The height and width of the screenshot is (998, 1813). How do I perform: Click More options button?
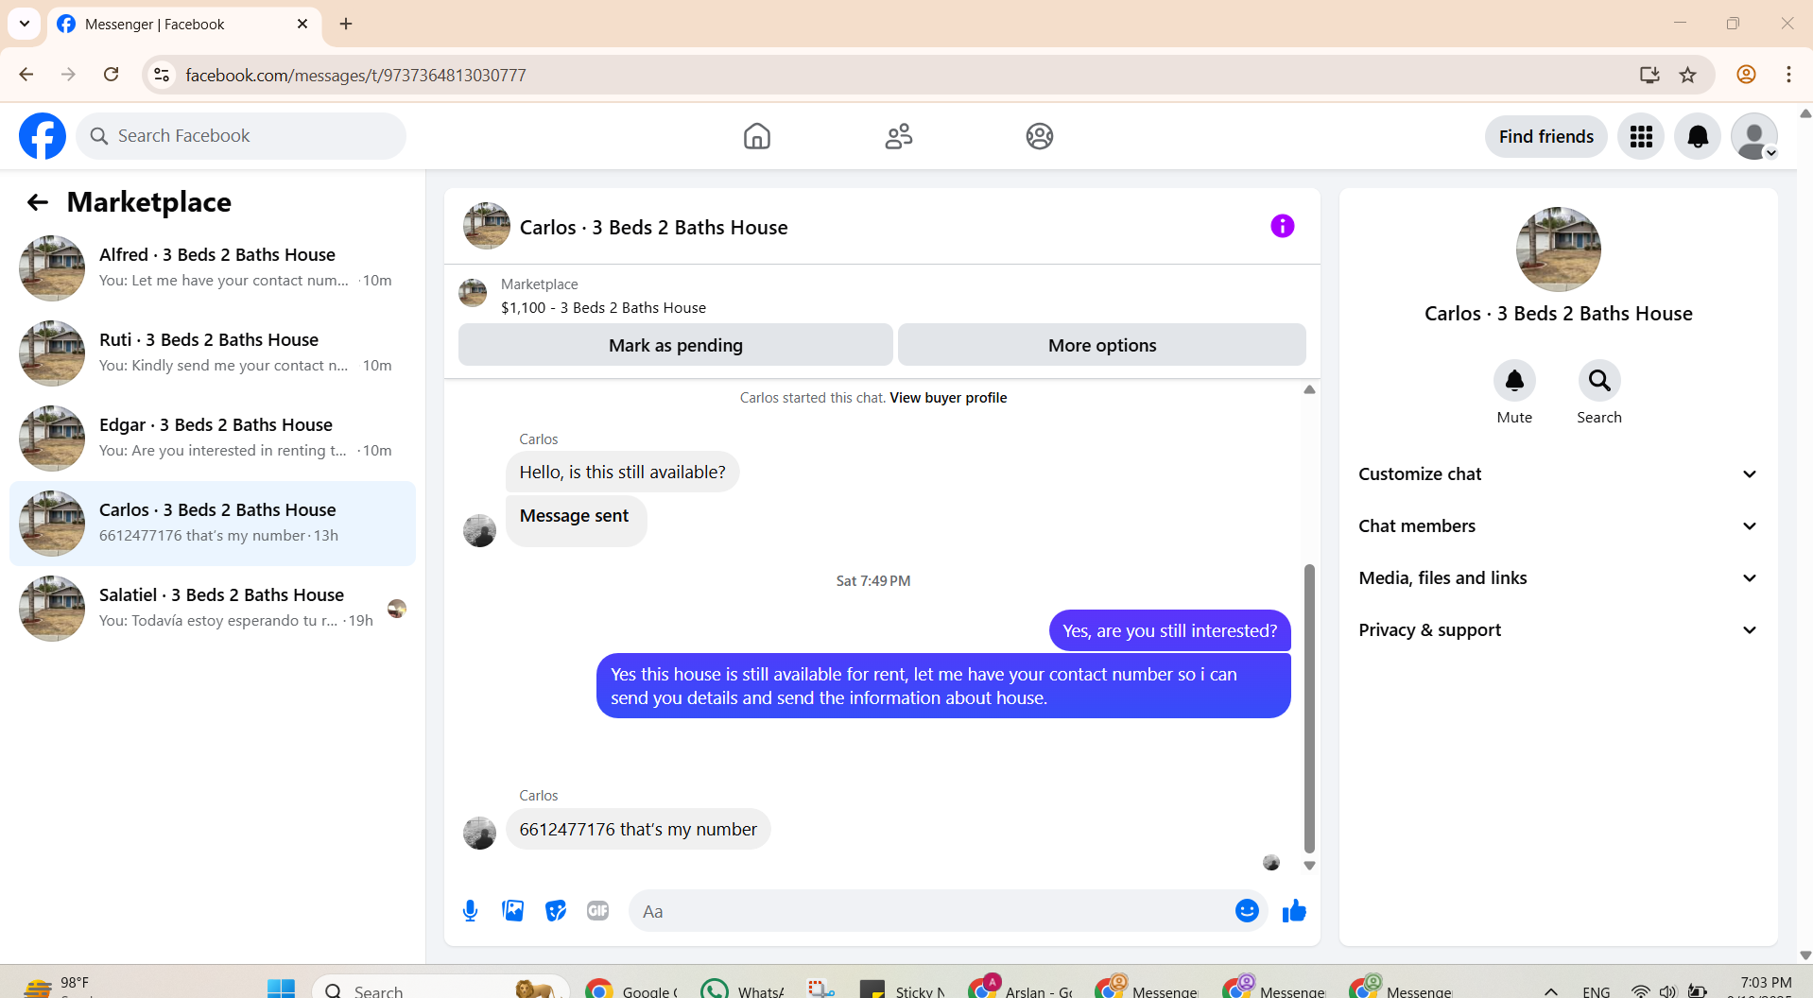point(1102,345)
